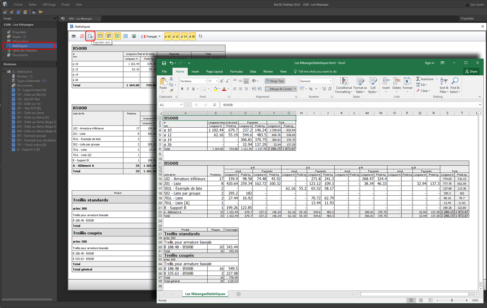Open the Name Box dropdown for A1

click(181, 105)
